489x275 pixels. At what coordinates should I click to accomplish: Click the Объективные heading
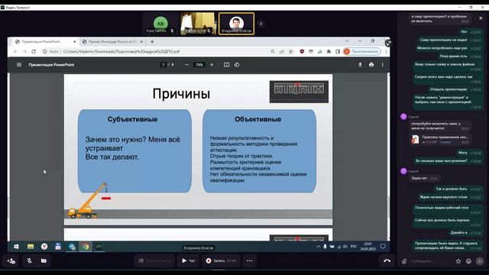click(x=258, y=119)
